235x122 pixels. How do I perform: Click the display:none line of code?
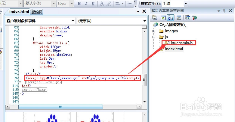point(51,35)
